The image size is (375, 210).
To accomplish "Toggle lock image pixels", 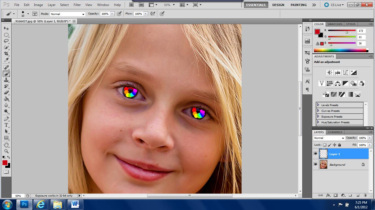I will tap(329, 145).
